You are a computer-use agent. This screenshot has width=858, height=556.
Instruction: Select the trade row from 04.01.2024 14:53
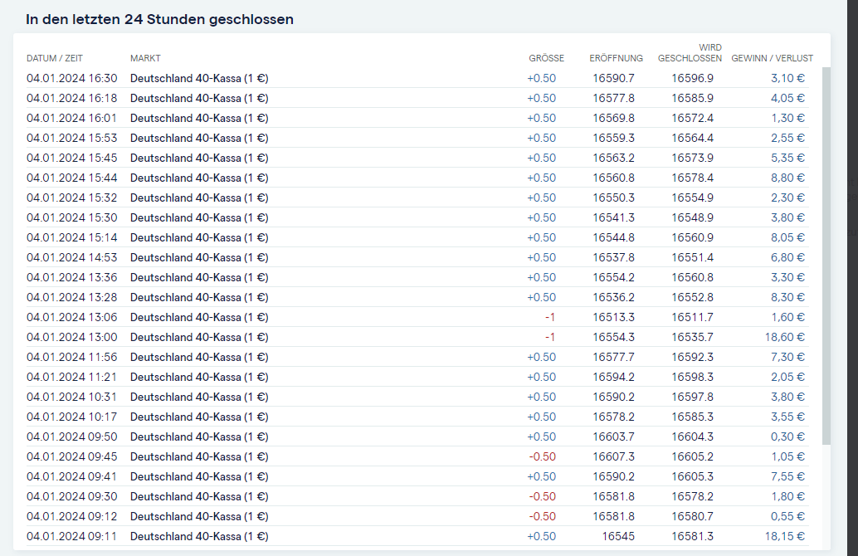click(x=417, y=258)
